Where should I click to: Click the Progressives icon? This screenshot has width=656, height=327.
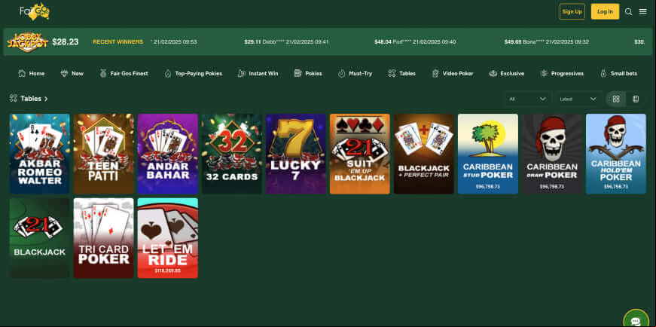click(x=544, y=73)
